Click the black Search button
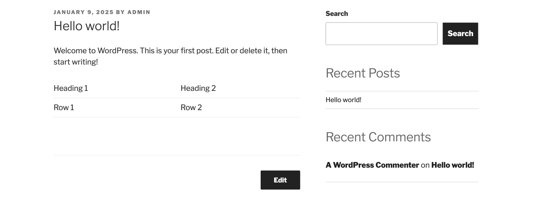 tap(460, 33)
